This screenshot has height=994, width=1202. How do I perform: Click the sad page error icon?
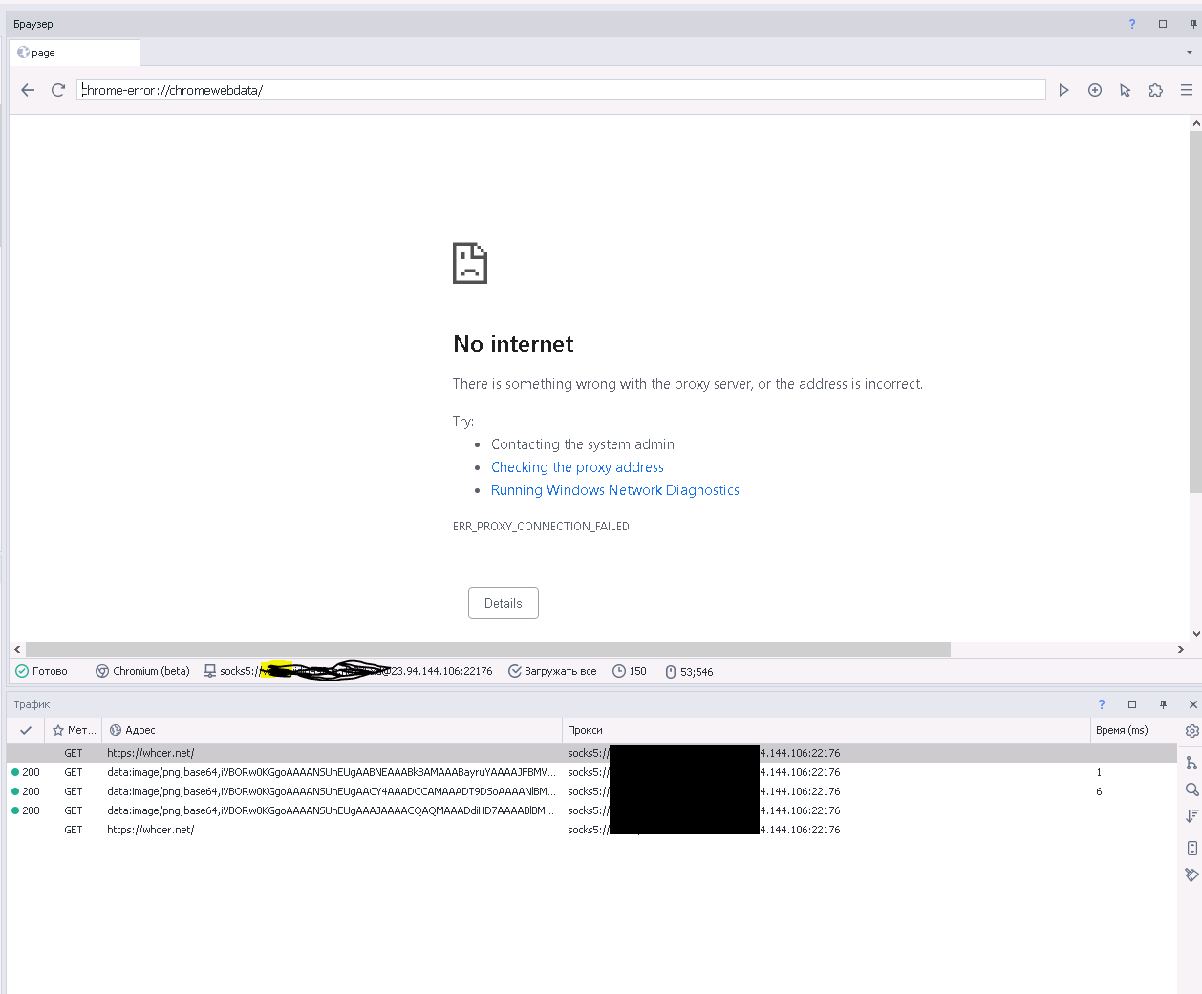470,263
